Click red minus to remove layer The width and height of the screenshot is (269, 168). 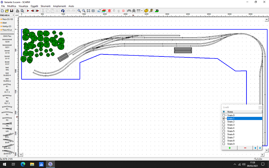pos(245,148)
